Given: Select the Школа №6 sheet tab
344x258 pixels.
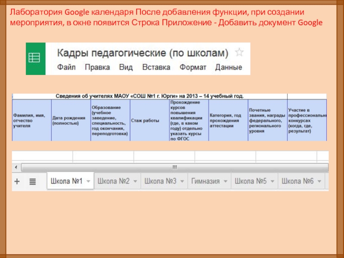Looking at the screenshot, I should (x=298, y=181).
